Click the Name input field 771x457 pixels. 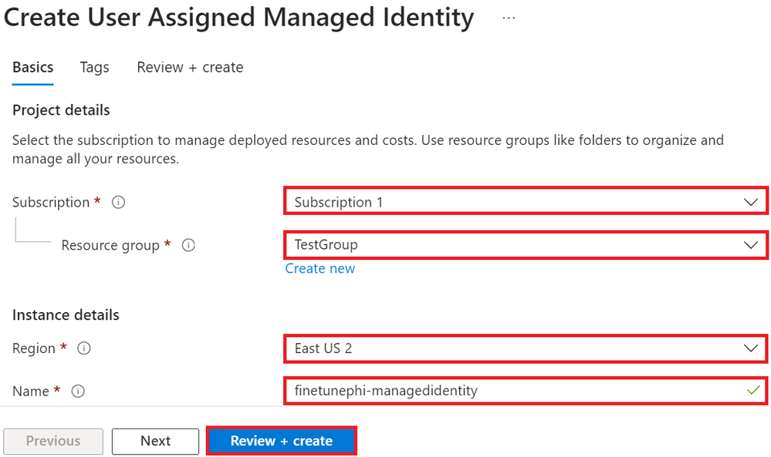point(509,391)
